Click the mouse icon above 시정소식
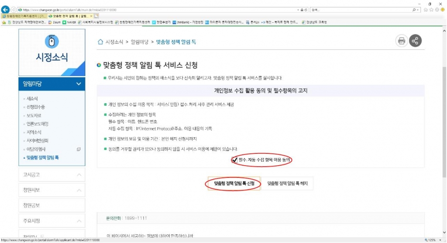This screenshot has width=447, height=243. click(52, 42)
